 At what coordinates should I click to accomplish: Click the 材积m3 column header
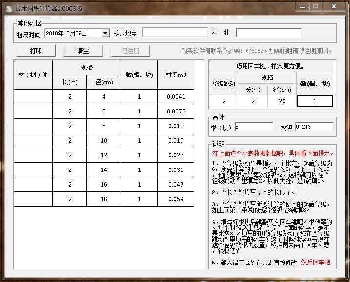pyautogui.click(x=176, y=75)
